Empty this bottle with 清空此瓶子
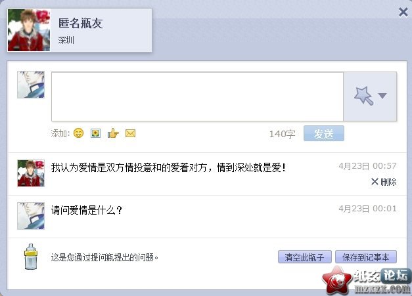Viewport: 412px width, 296px height. tap(304, 257)
